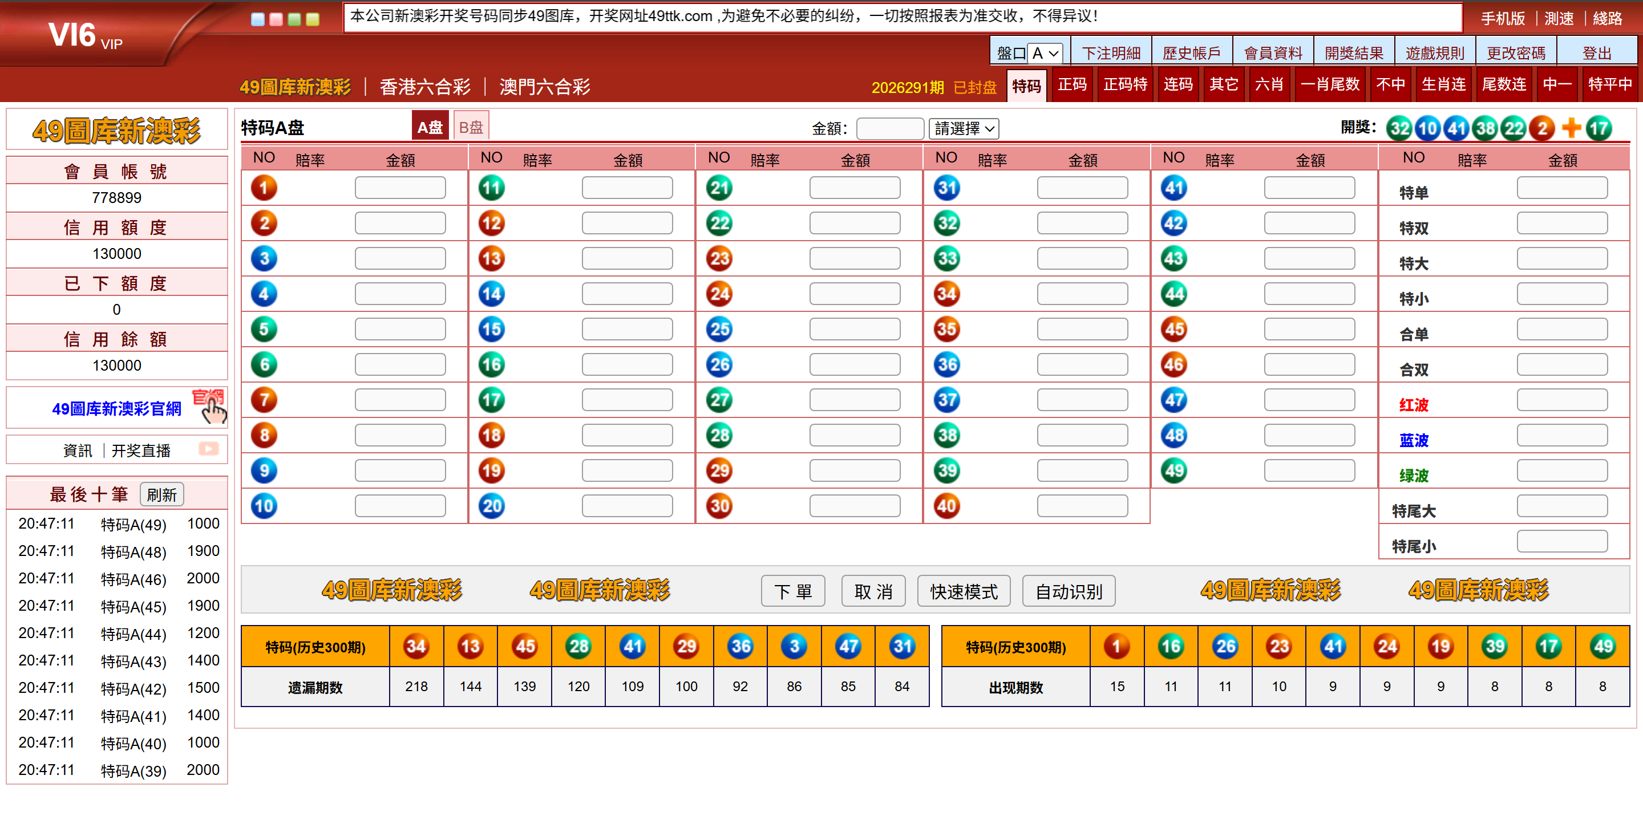This screenshot has height=828, width=1643.
Task: Click the amount field for 红波
Action: tap(1562, 400)
